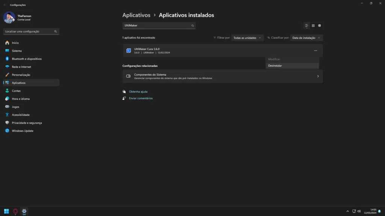The image size is (385, 216).
Task: Open the Data de instalação sort dropdown
Action: 306,37
